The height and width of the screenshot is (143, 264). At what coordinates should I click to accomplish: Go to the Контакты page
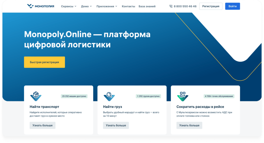click(128, 6)
